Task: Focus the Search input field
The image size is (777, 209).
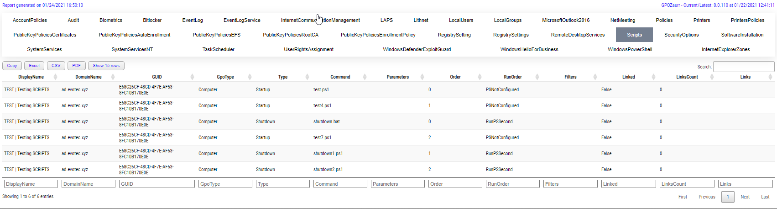Action: click(743, 67)
